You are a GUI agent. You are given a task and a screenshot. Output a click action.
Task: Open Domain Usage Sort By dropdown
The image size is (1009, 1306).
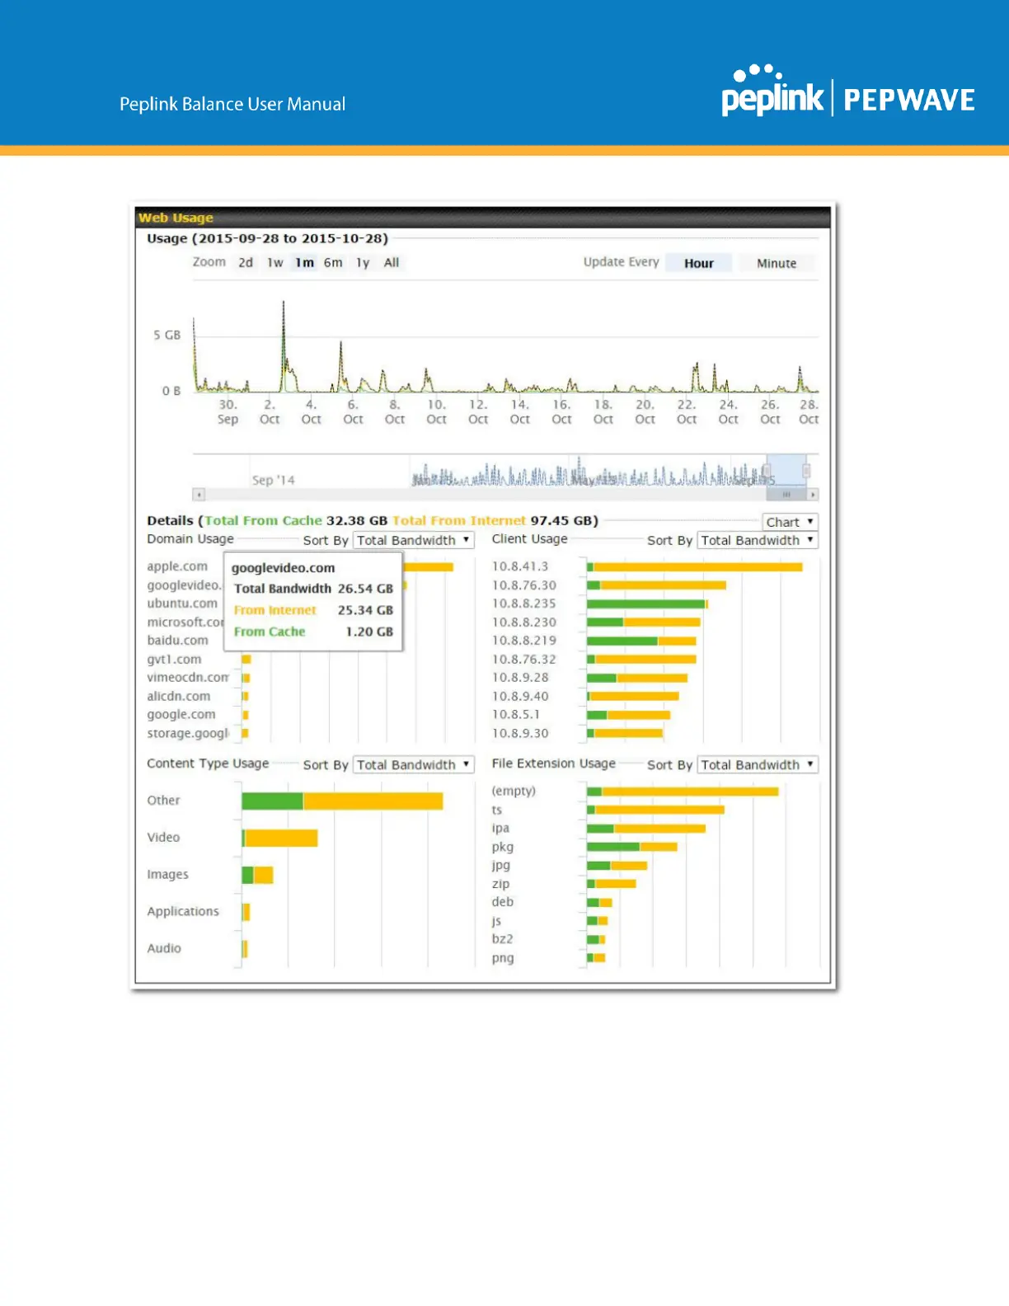coord(413,540)
